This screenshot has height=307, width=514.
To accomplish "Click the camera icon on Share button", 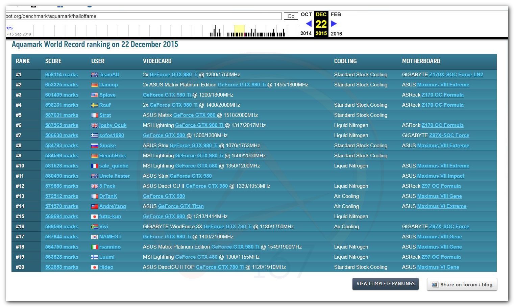I will tap(435, 284).
